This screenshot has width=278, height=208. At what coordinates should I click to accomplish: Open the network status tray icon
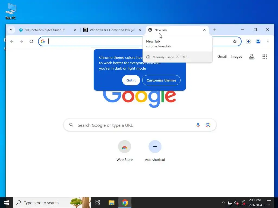[x=230, y=203]
